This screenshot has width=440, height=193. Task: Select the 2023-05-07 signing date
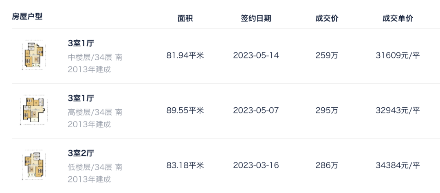(x=256, y=110)
